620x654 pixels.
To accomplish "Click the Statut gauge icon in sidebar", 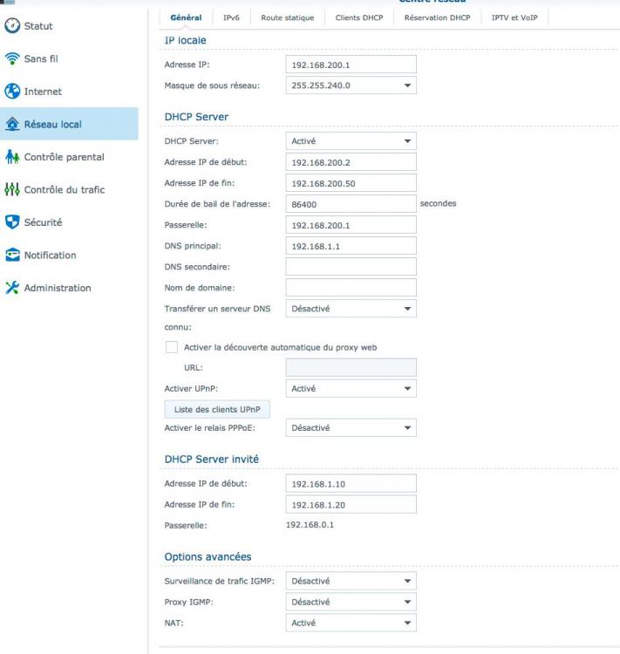I will click(x=12, y=26).
